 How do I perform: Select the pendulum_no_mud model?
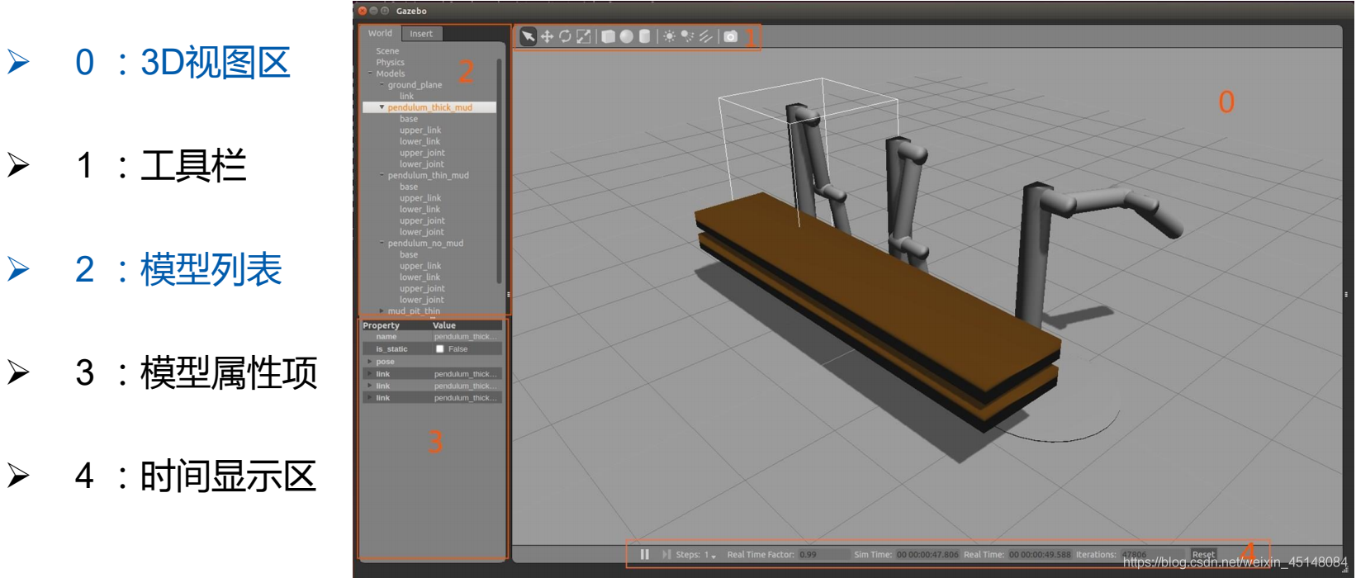point(425,244)
